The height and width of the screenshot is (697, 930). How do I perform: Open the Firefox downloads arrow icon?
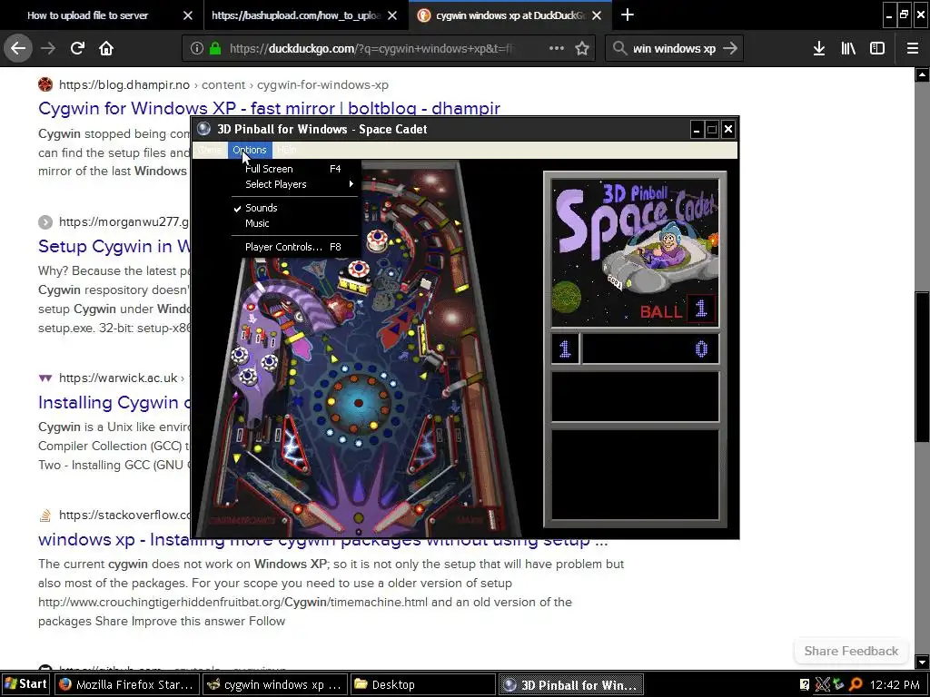tap(819, 48)
